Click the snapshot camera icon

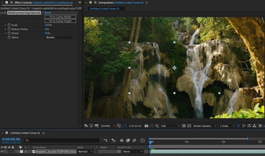click(x=147, y=126)
